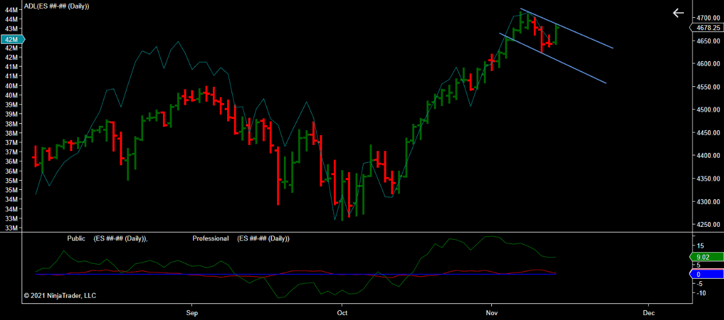
Task: Click the 4300.00 price axis label
Action: 709,202
